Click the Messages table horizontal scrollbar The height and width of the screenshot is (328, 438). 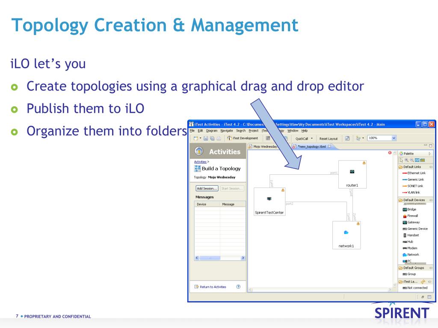click(x=220, y=258)
